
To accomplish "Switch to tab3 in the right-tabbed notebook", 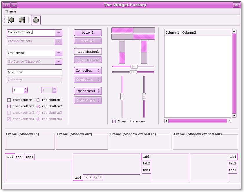I will [233, 170].
